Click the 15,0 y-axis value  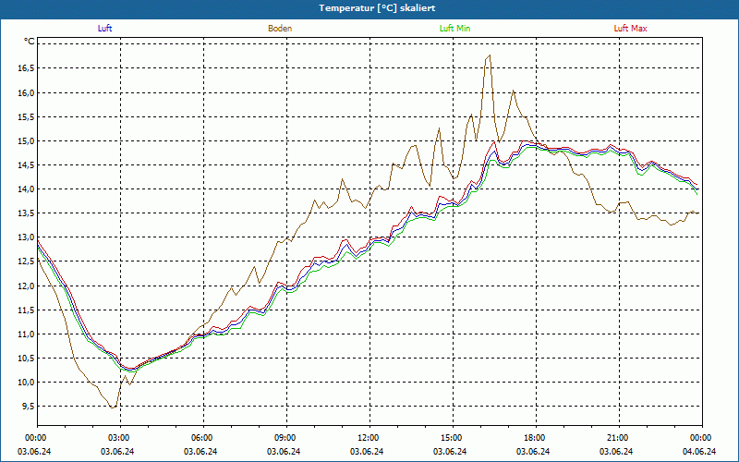click(x=26, y=141)
